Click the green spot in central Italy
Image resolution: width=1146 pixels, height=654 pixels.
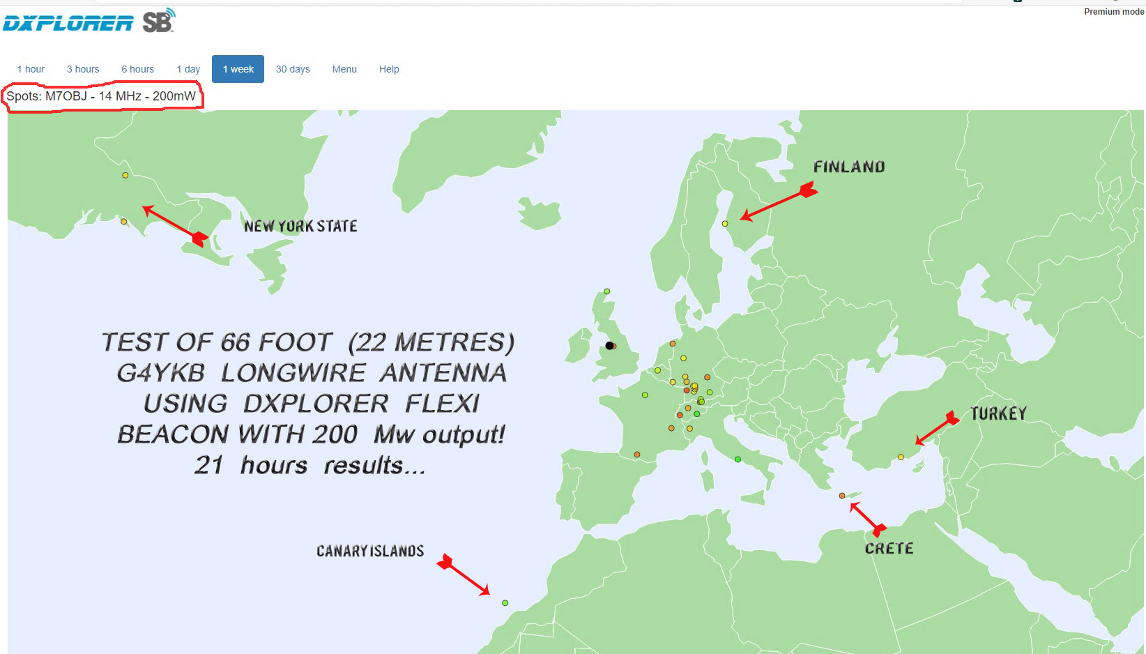click(738, 459)
